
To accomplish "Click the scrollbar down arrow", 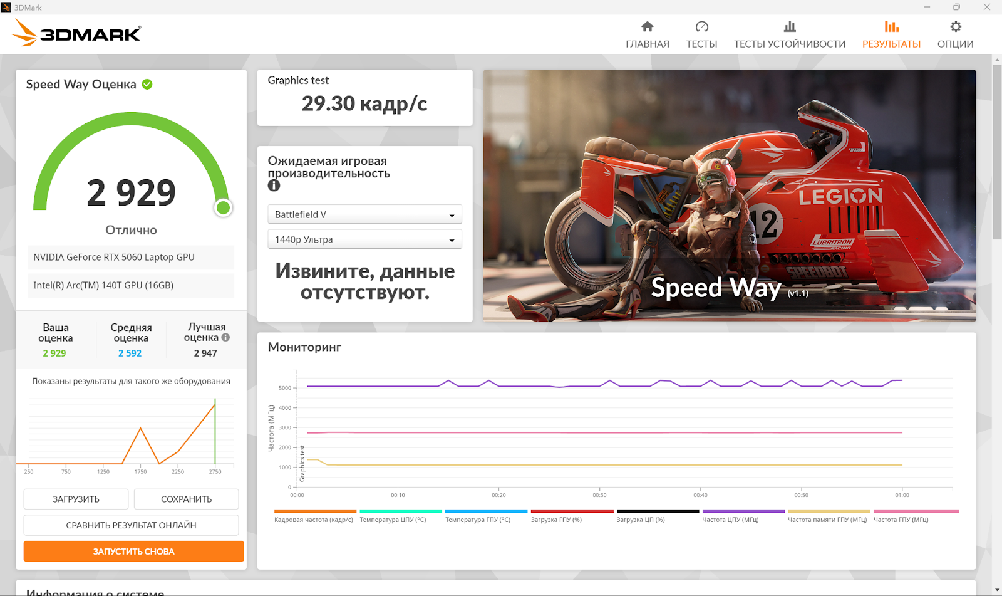I will click(x=997, y=590).
